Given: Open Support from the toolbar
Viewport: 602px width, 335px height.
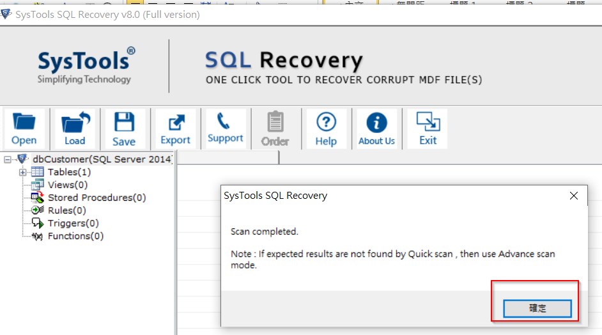Looking at the screenshot, I should 226,129.
